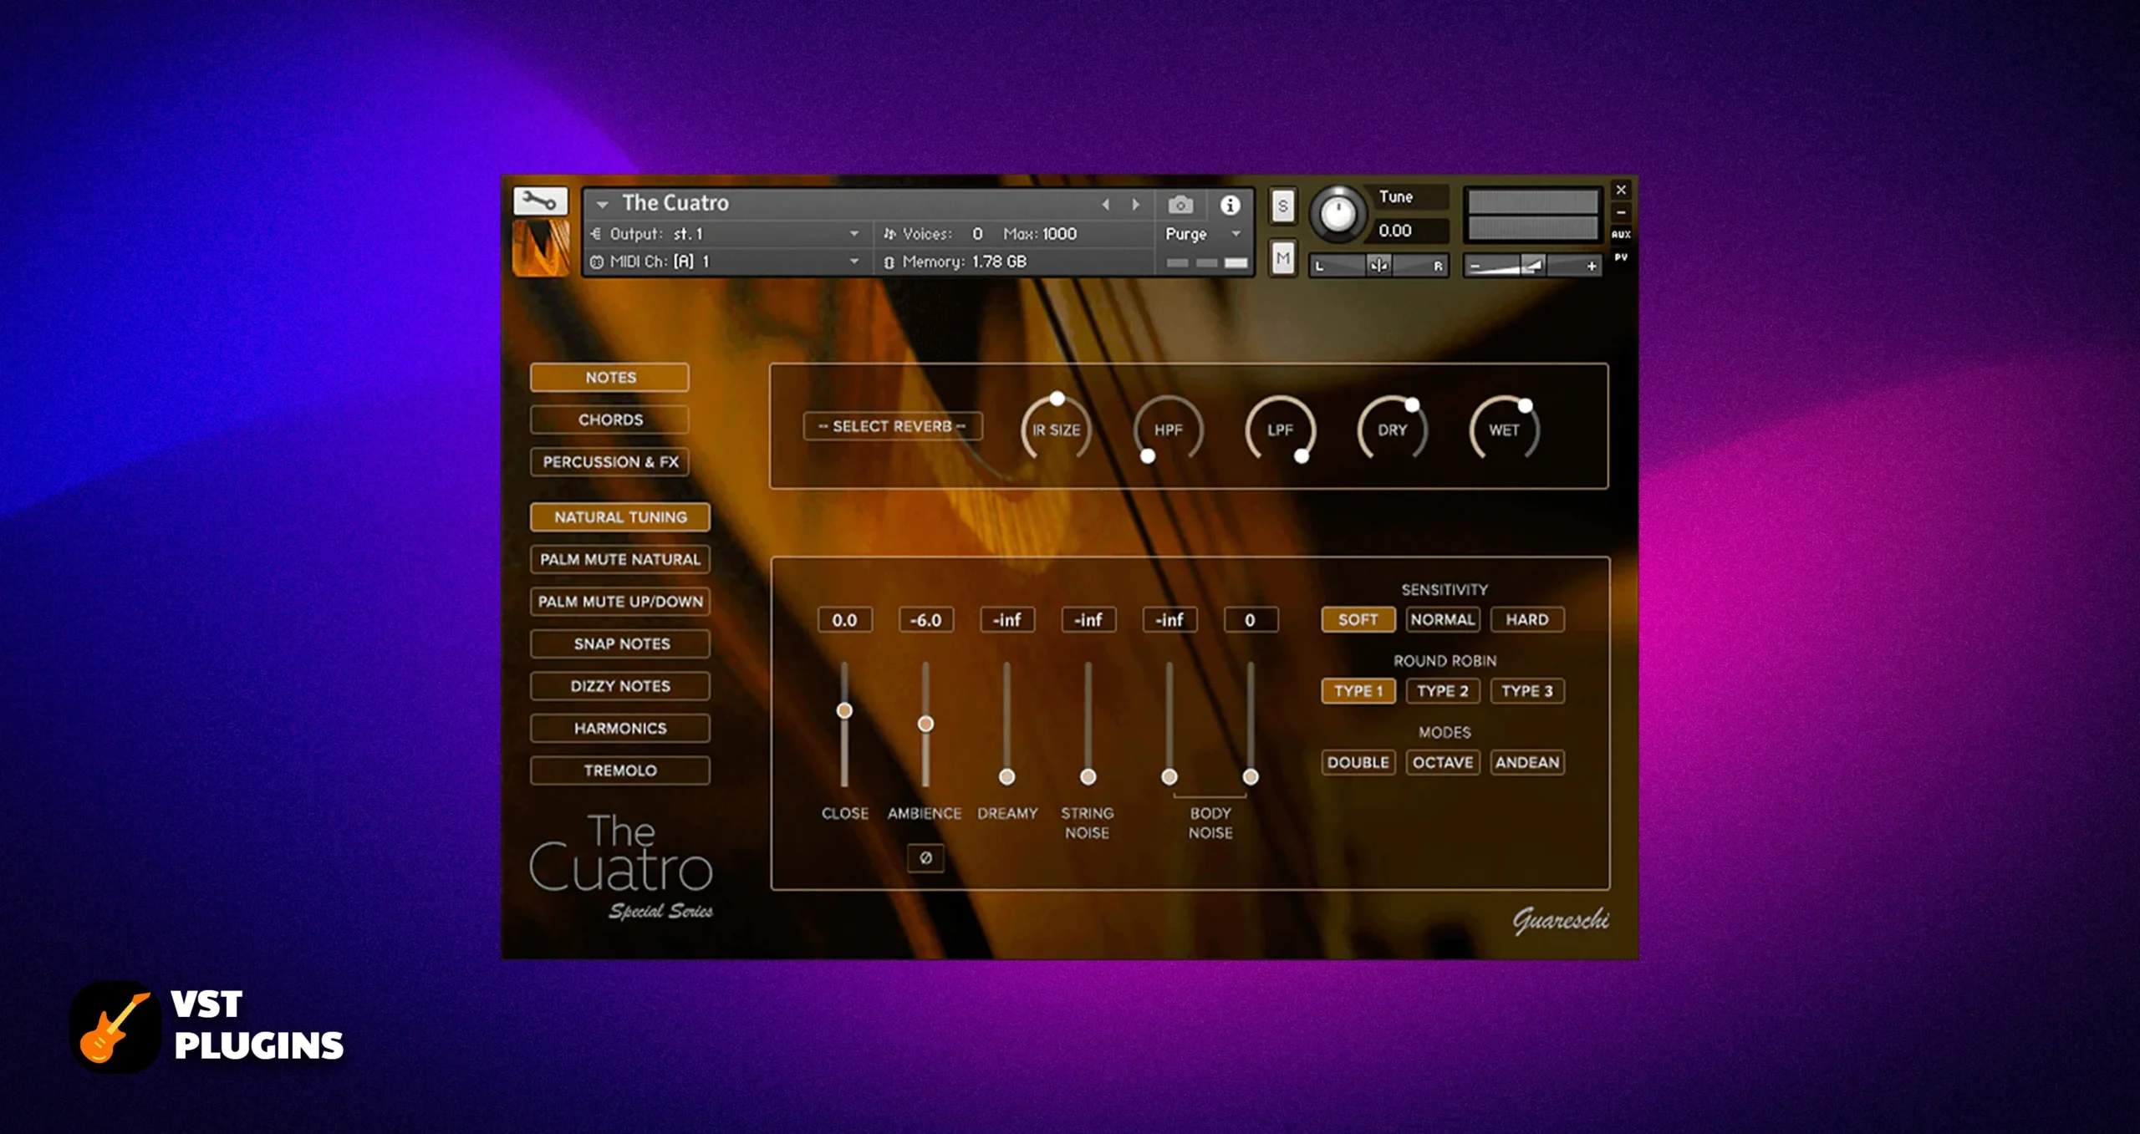Click the AMBIENCE fader handle
Viewport: 2140px width, 1134px height.
[925, 724]
